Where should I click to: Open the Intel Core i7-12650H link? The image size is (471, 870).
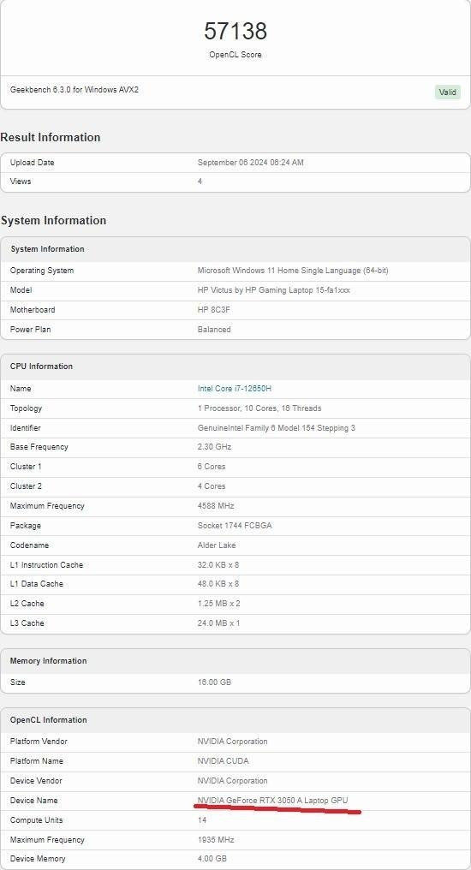234,389
